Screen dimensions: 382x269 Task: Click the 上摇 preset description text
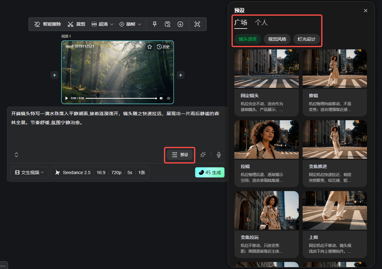(x=330, y=248)
